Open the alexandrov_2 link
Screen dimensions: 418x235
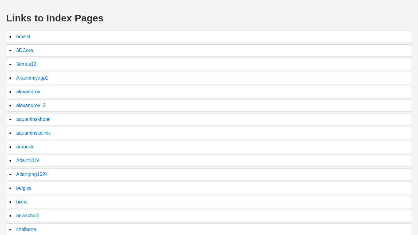[31, 106]
